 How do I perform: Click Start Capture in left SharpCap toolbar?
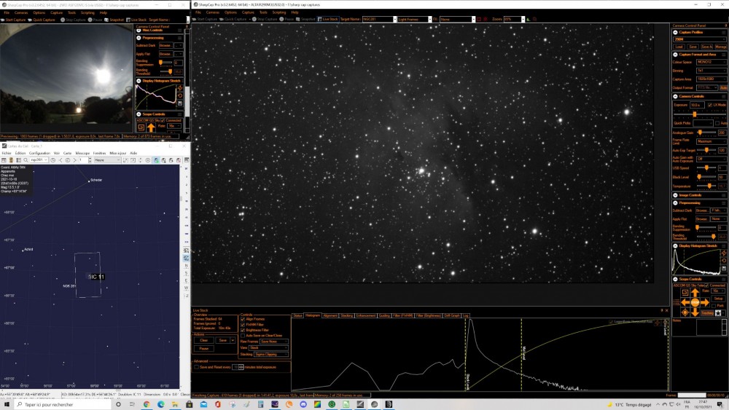[13, 20]
